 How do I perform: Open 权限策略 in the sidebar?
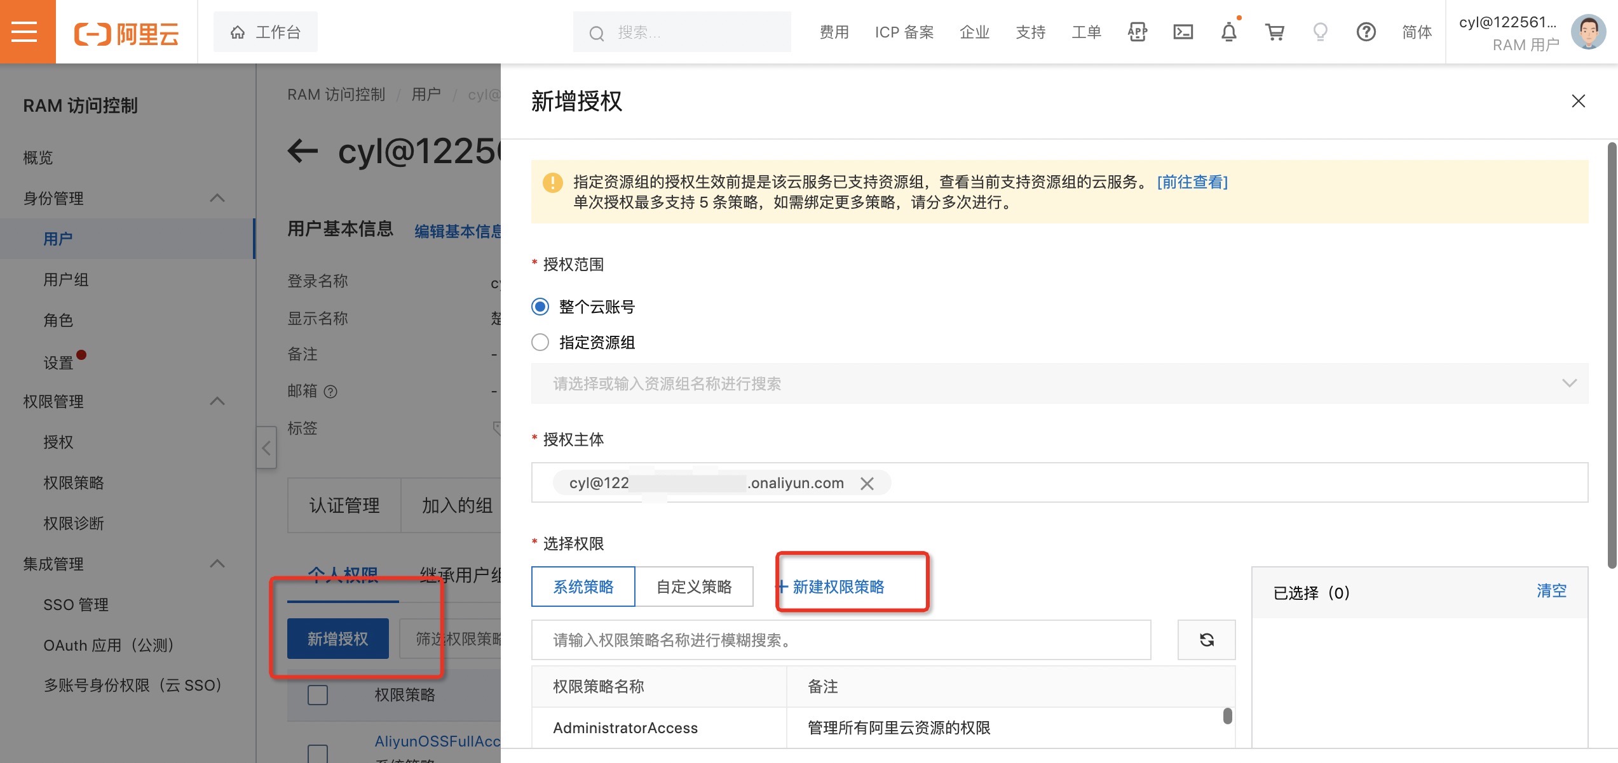click(73, 482)
